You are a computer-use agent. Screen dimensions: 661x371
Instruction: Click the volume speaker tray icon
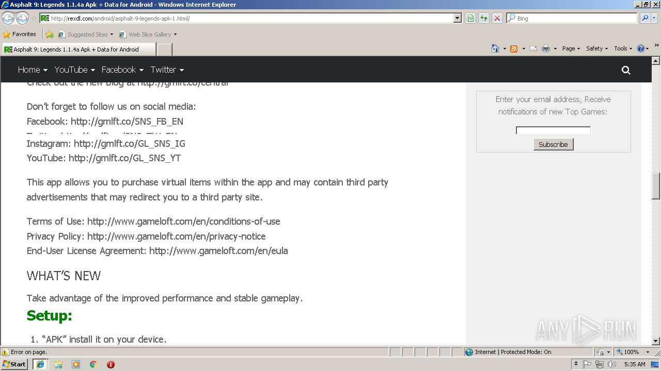click(612, 364)
